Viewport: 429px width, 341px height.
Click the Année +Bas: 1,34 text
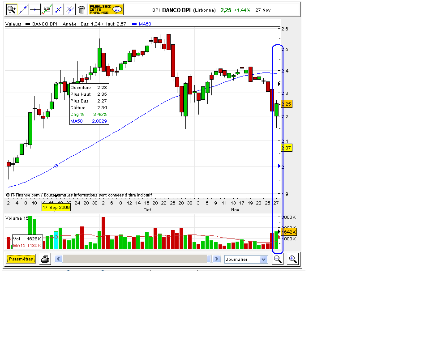coord(82,24)
